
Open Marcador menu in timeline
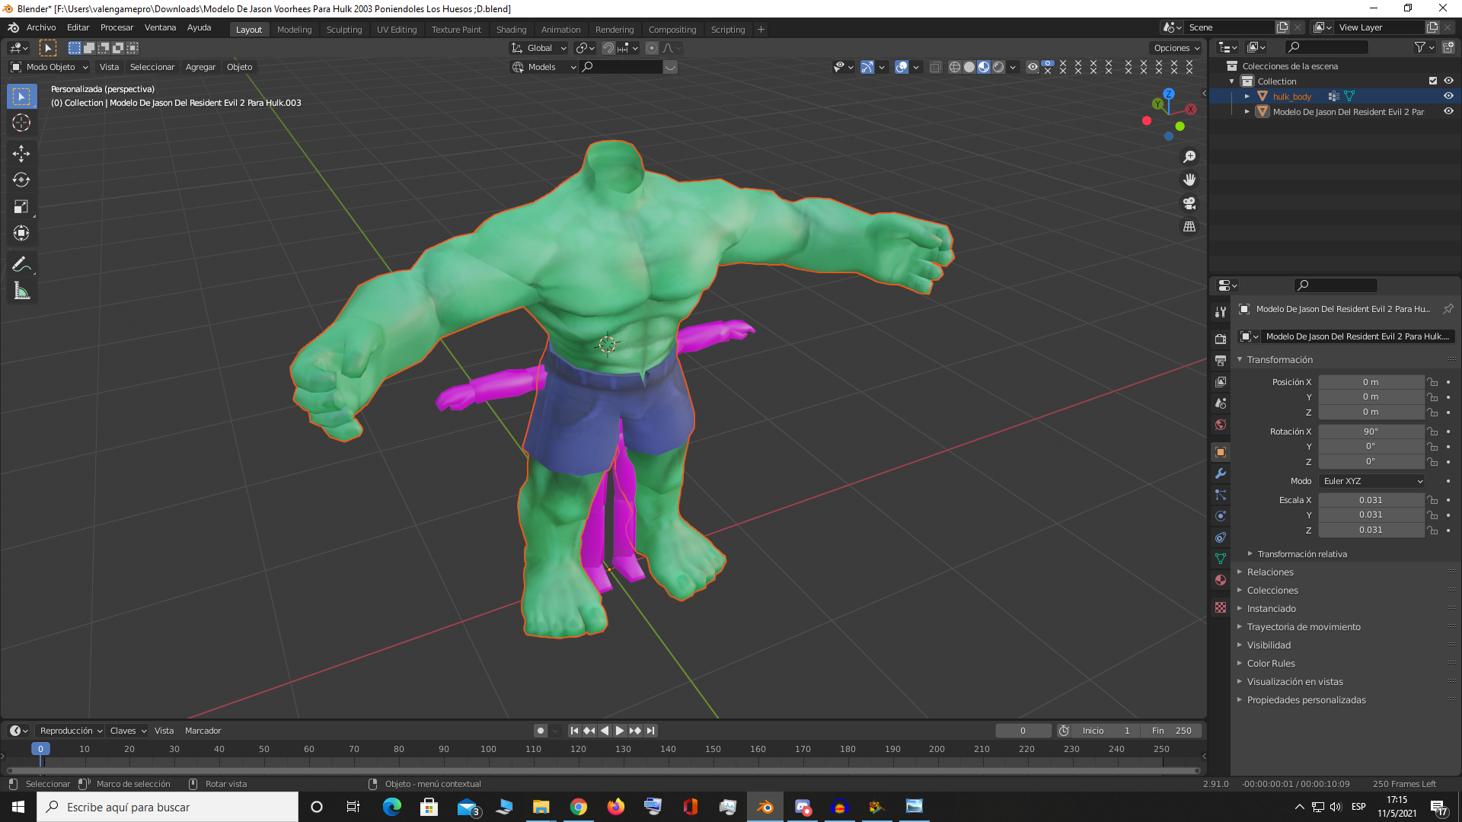(203, 731)
